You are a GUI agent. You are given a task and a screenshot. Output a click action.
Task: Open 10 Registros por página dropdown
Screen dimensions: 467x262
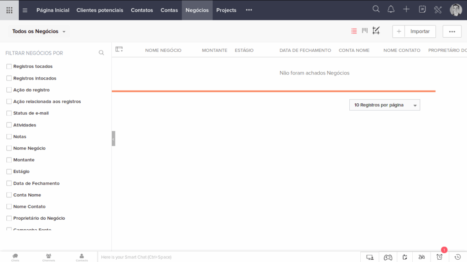[384, 105]
